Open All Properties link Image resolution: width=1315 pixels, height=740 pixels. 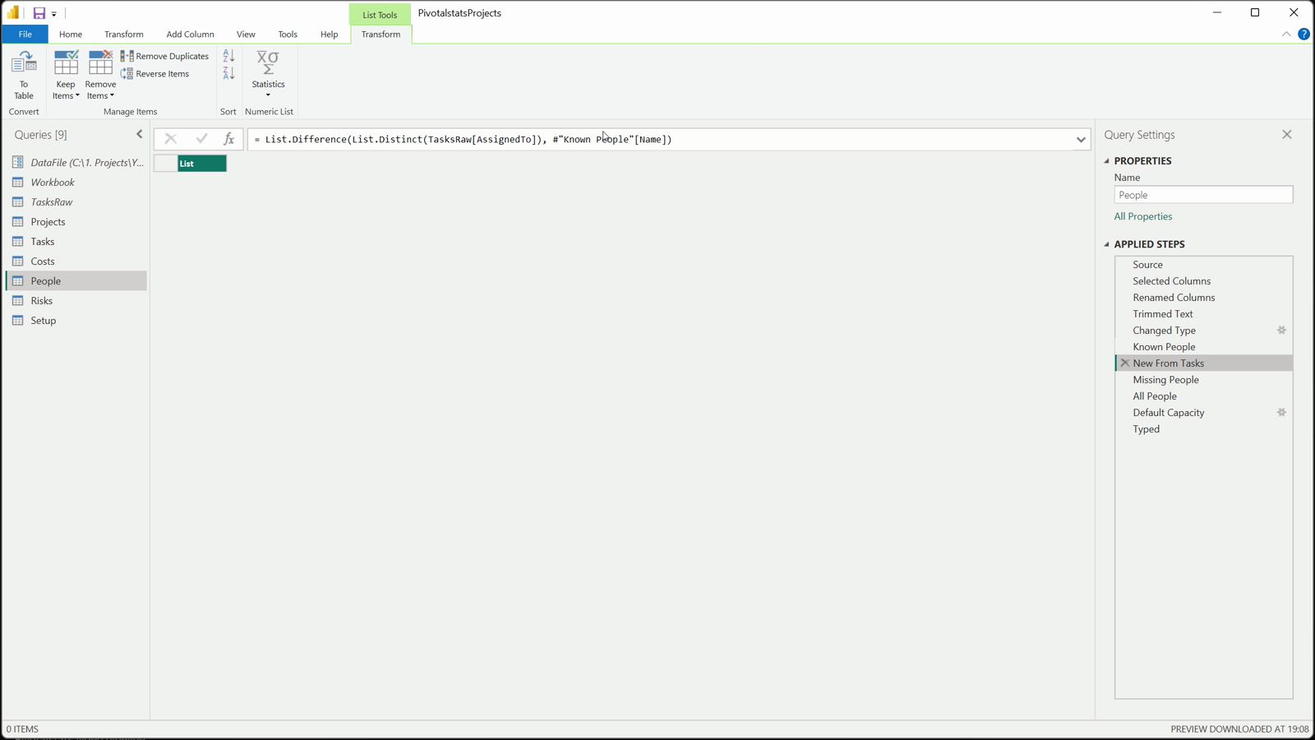1143,216
